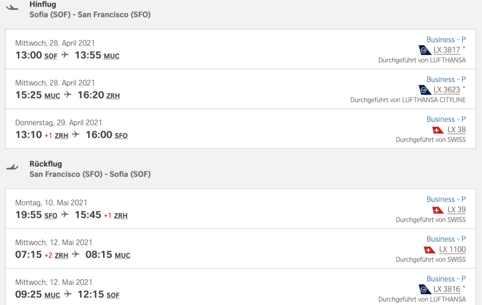482x305 pixels.
Task: Click the plane icon in the 19:55 SFO row
Action: [x=65, y=215]
